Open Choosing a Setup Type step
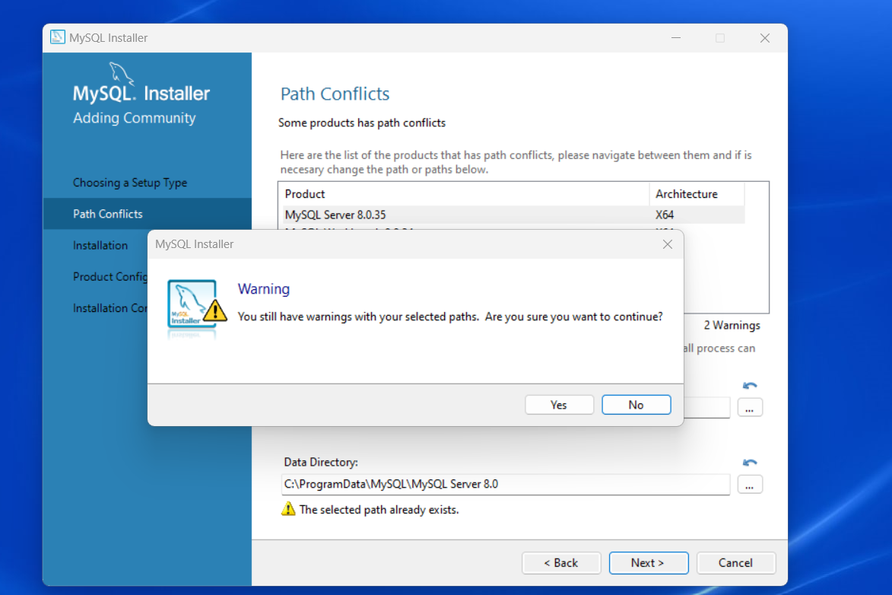Image resolution: width=892 pixels, height=595 pixels. tap(130, 183)
